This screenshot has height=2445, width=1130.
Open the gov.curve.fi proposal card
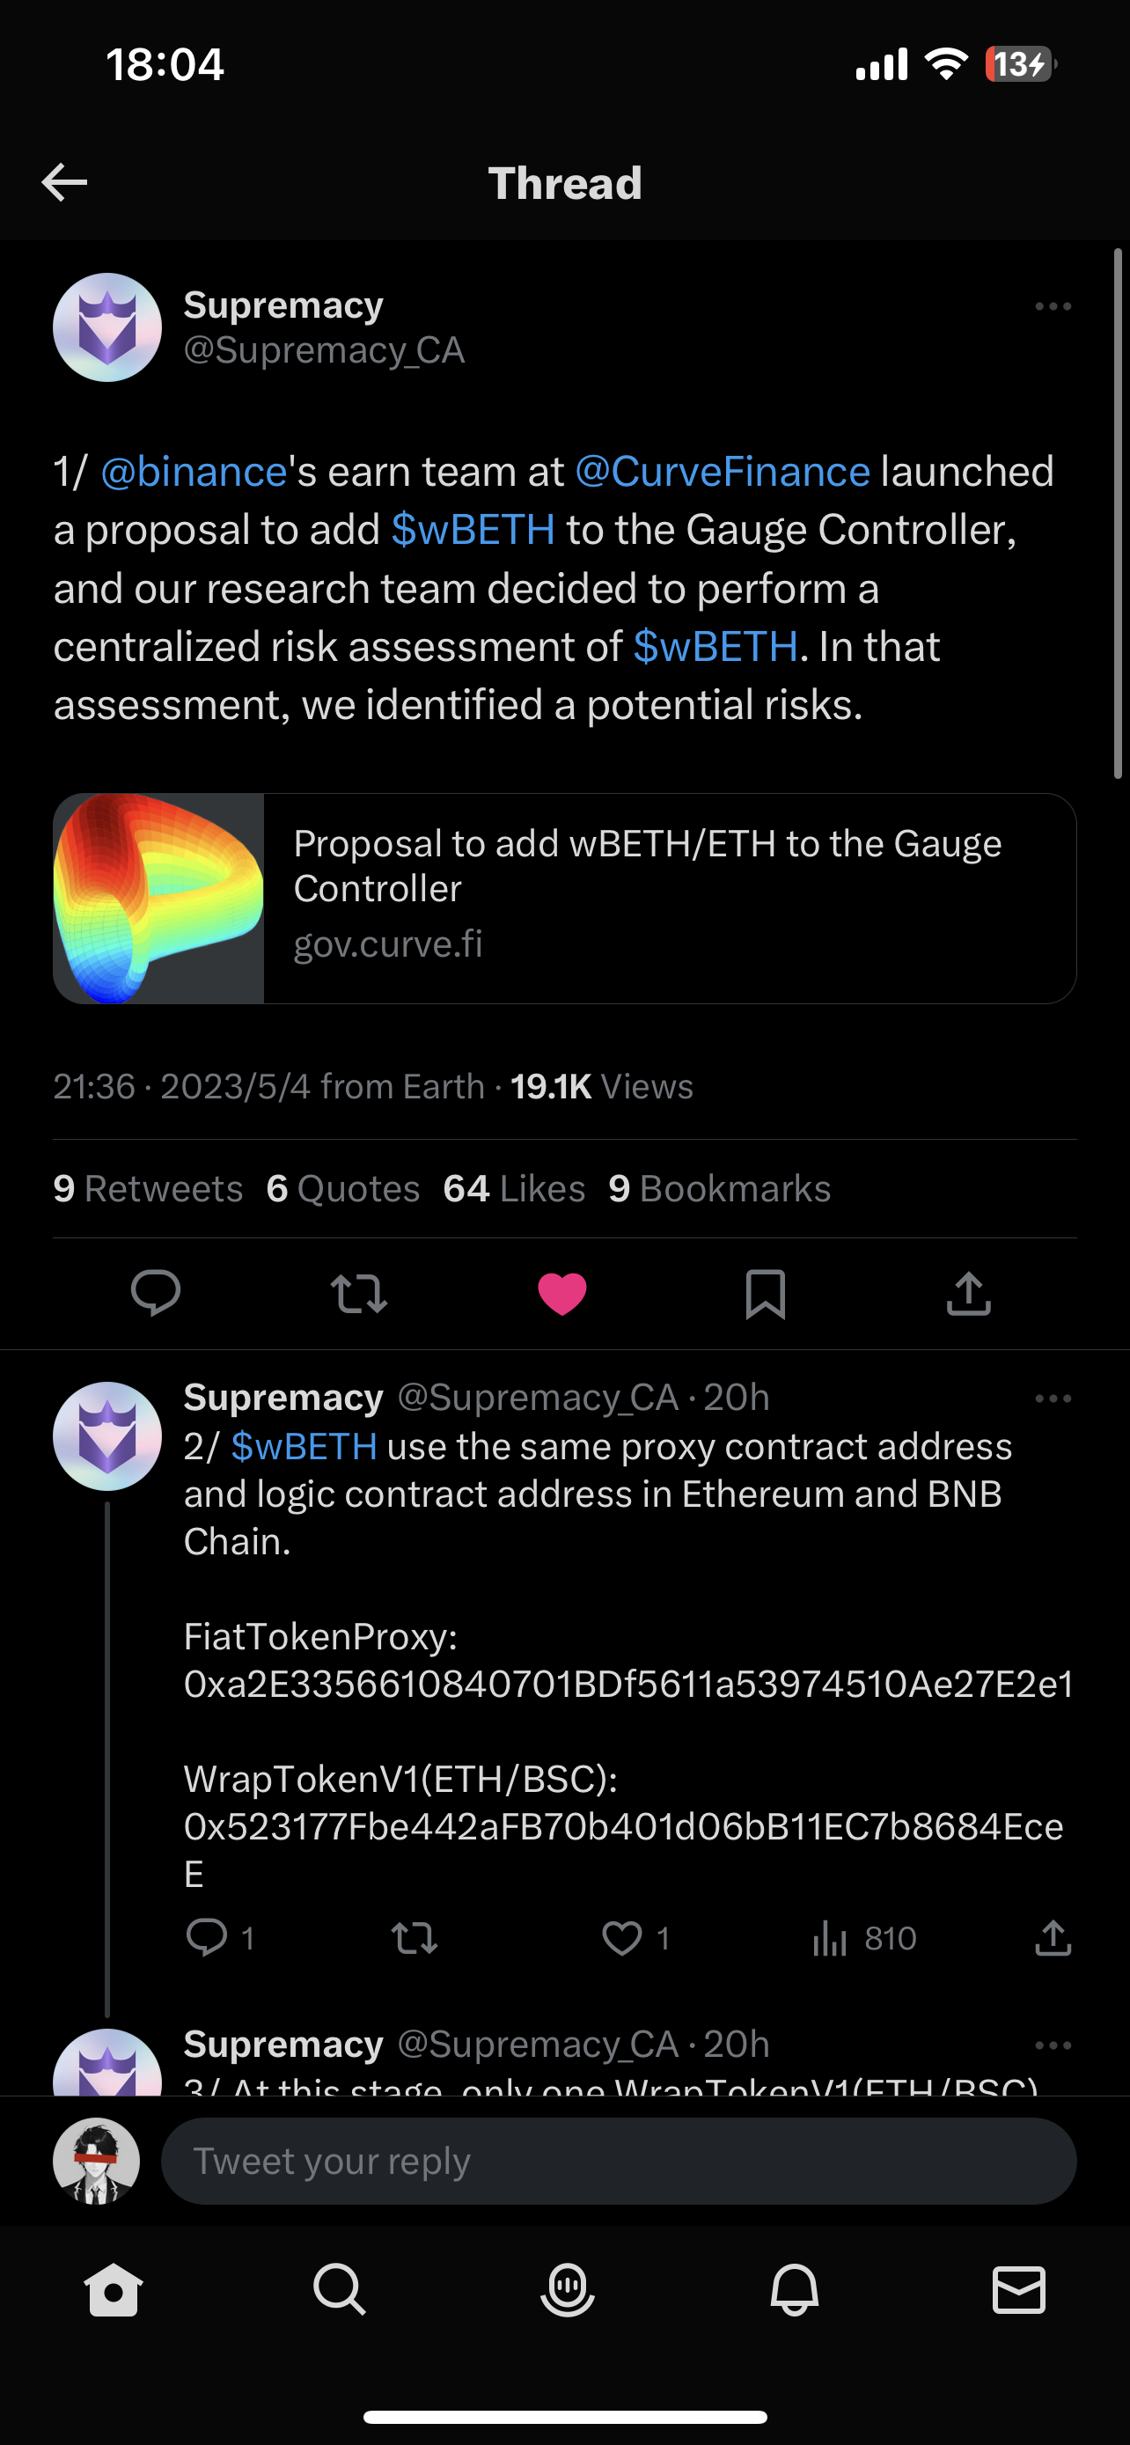[x=564, y=898]
